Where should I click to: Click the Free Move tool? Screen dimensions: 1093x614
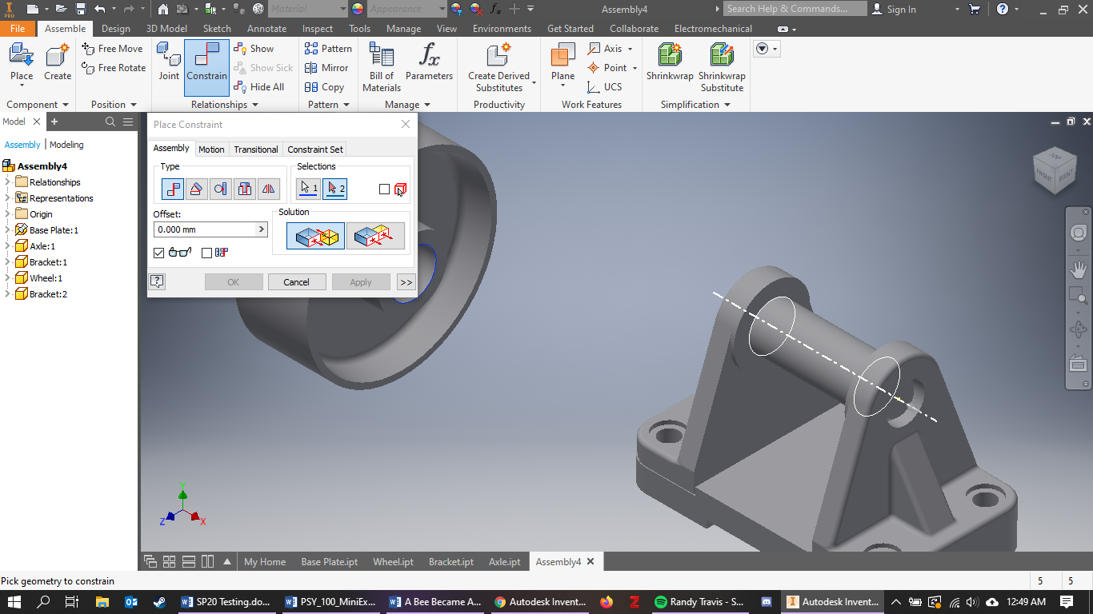(113, 49)
